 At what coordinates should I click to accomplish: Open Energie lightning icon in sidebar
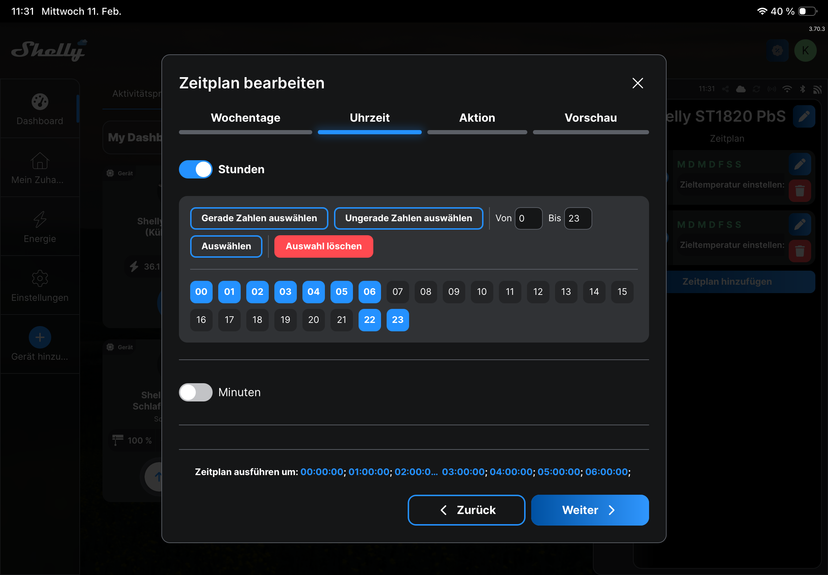click(40, 220)
